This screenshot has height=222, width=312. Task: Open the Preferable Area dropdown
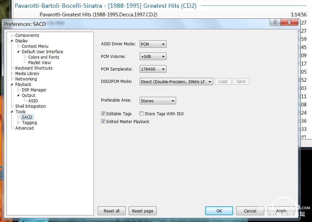pos(158,101)
